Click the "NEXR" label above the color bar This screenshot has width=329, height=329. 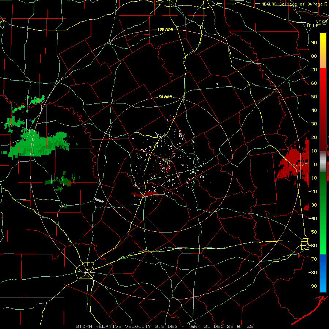click(x=321, y=22)
